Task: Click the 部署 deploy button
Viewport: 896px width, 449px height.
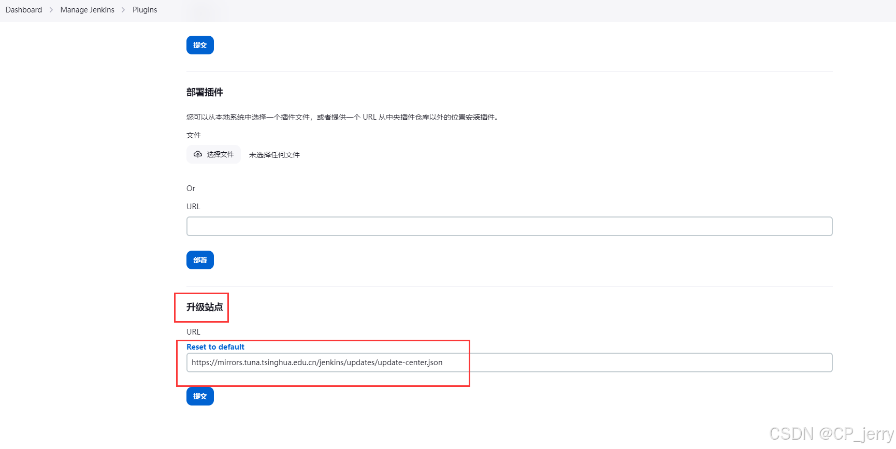Action: click(200, 260)
